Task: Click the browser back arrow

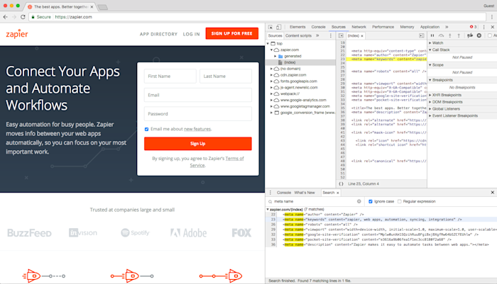Action: click(6, 17)
